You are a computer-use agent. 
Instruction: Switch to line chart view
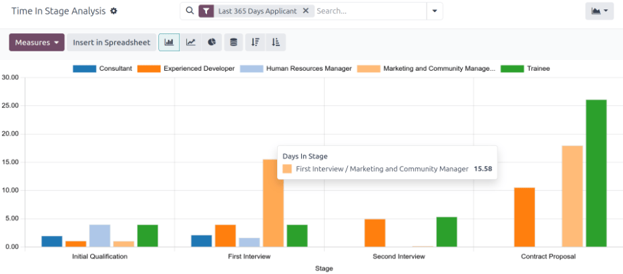[190, 42]
